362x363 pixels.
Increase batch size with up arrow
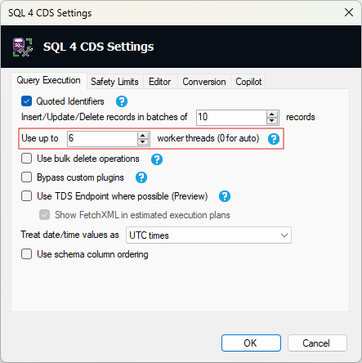pyautogui.click(x=271, y=114)
